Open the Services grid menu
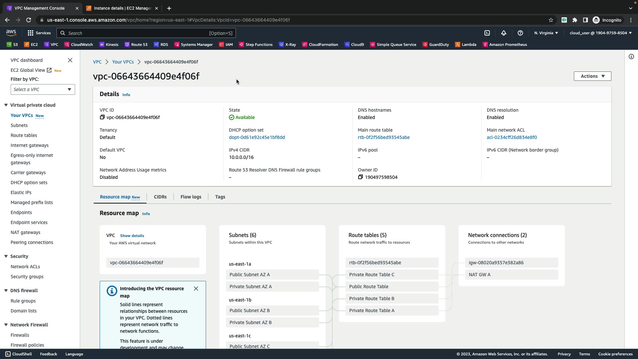This screenshot has width=638, height=359. click(39, 33)
